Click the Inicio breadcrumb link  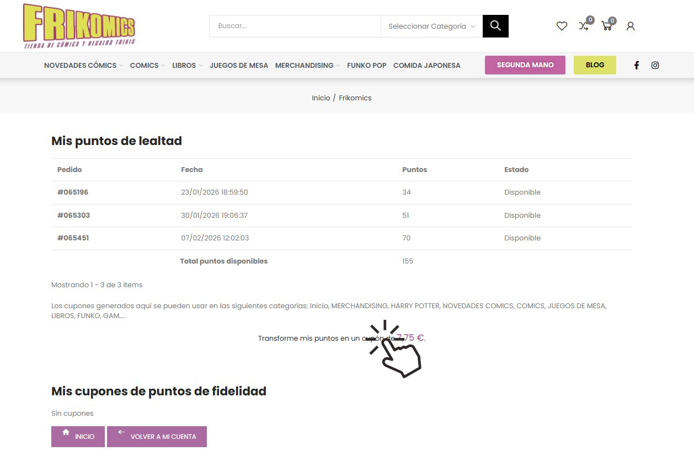tap(321, 98)
